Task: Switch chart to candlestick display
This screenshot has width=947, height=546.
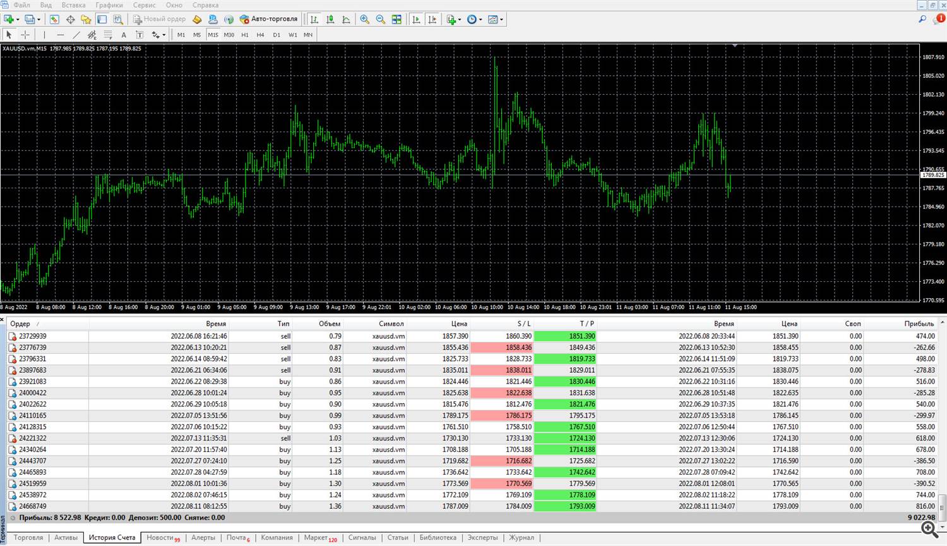Action: (x=330, y=20)
